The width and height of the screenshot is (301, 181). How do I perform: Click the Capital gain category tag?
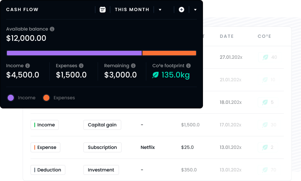click(x=102, y=125)
